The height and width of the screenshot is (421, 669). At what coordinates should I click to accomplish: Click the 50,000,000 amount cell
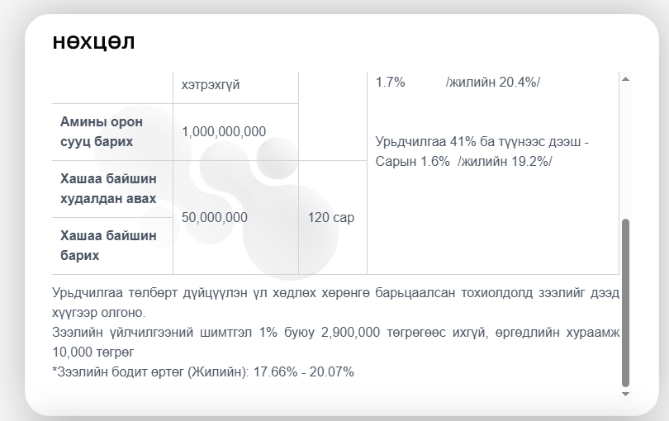215,217
